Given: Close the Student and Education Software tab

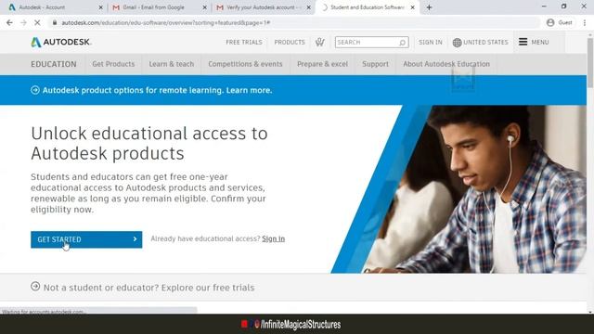Looking at the screenshot, I should (412, 7).
